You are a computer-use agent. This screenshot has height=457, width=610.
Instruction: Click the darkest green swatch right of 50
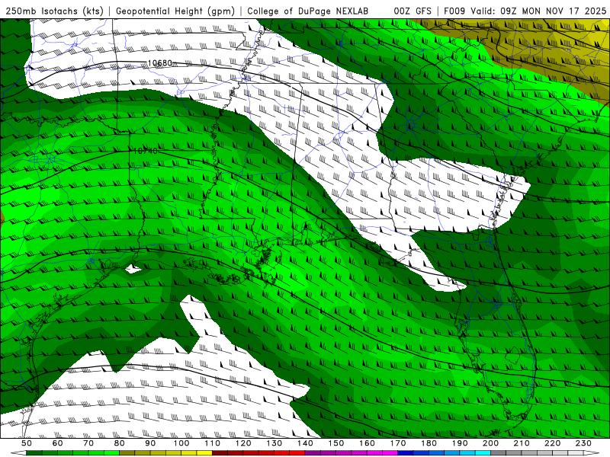pos(34,453)
